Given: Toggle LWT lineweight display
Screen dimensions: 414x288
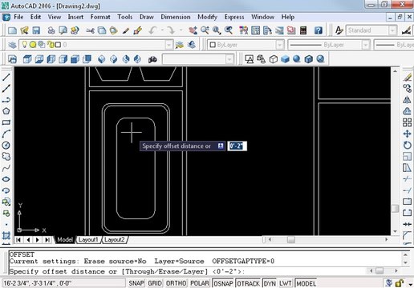Looking at the screenshot, I should point(286,283).
